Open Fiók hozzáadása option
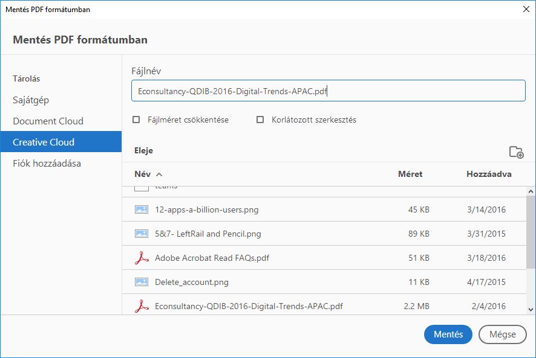Screen dimensions: 536x358 [47, 163]
